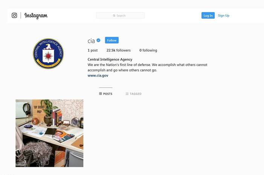This screenshot has height=175, width=264.
Task: Open the desk photo post thumbnail
Action: [x=49, y=133]
